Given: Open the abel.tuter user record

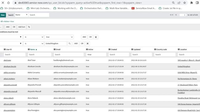Looking at the screenshot, I should pyautogui.click(x=7, y=60).
